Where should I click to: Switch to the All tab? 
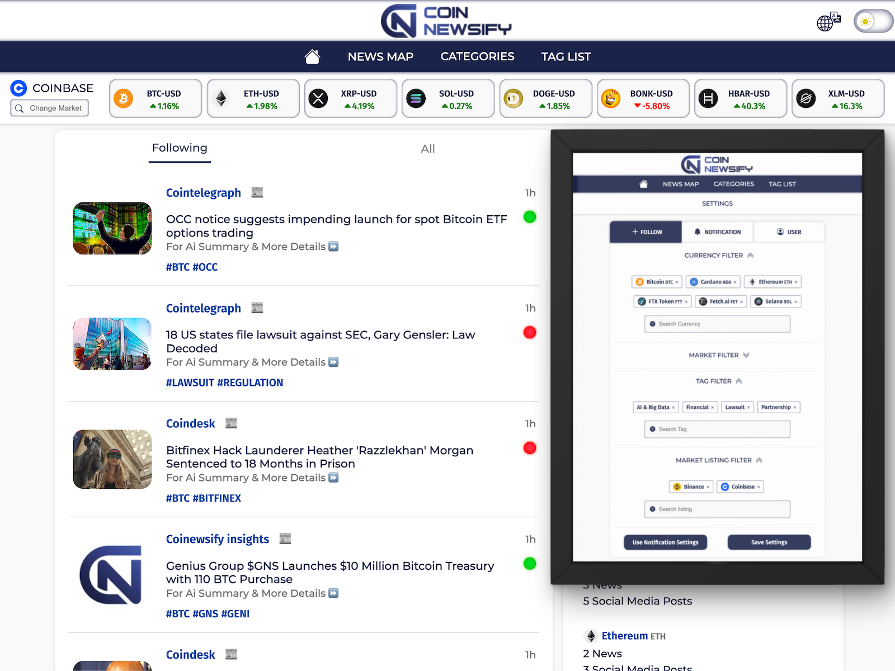pos(427,149)
